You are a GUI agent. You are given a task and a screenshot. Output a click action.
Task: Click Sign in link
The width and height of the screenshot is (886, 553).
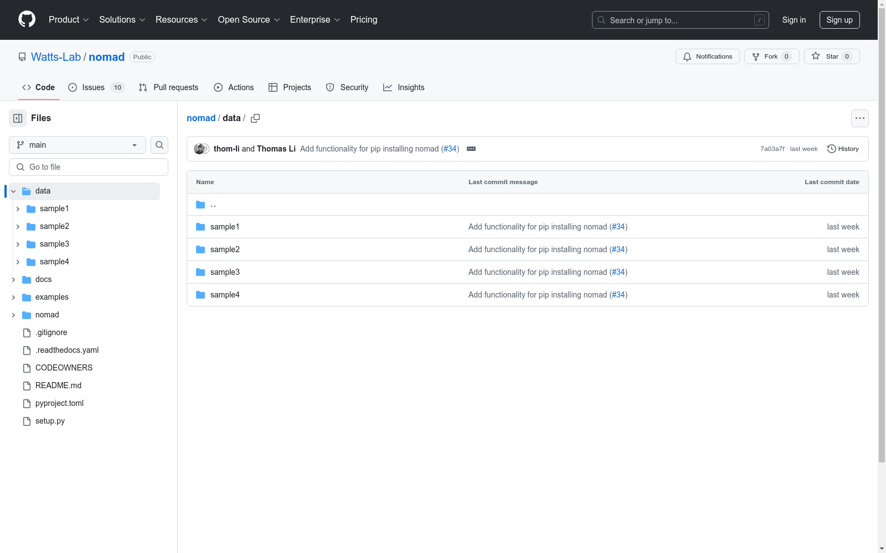[x=794, y=20]
